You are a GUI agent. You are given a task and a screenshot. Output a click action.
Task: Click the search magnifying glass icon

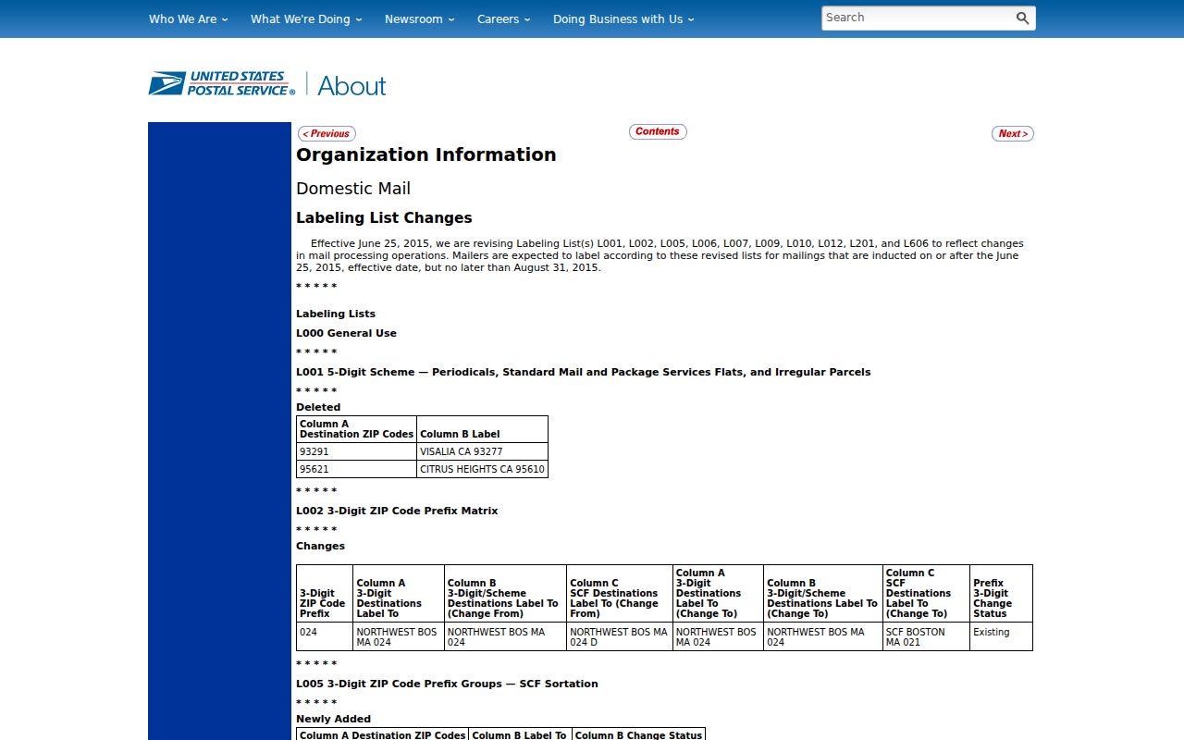click(x=1022, y=18)
